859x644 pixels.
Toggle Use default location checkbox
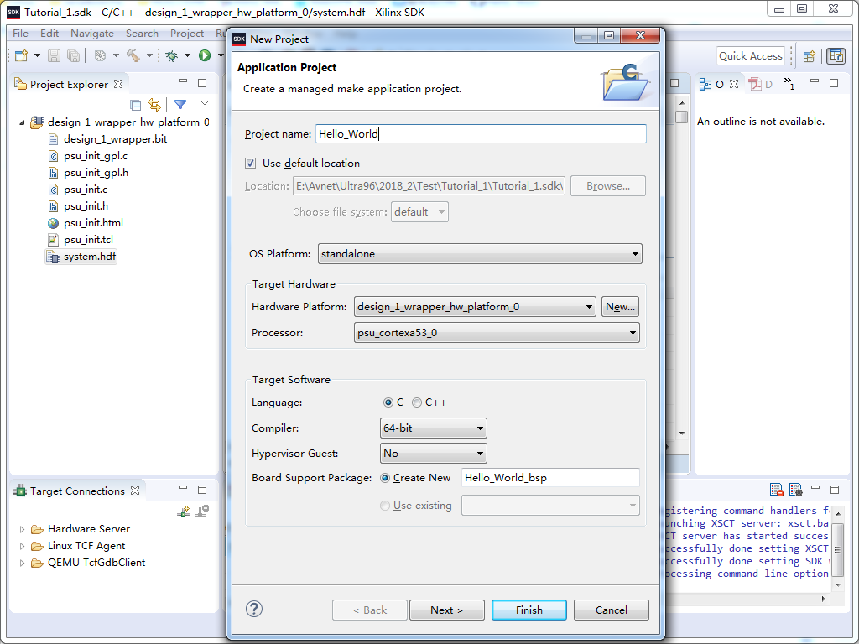tap(250, 164)
